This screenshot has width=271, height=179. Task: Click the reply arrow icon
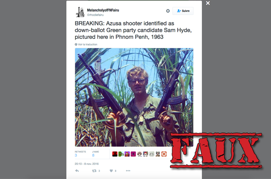[77, 171]
